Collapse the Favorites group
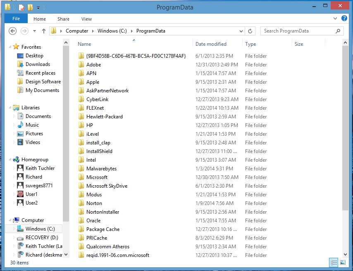 click(x=10, y=47)
